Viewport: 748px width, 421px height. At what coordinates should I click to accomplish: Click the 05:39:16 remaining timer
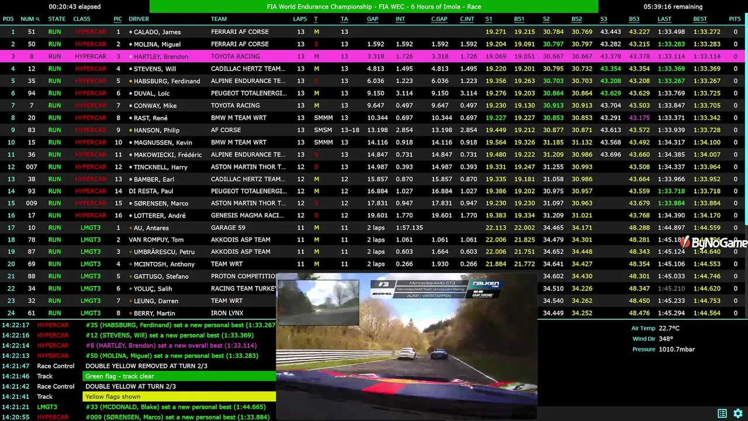(673, 7)
